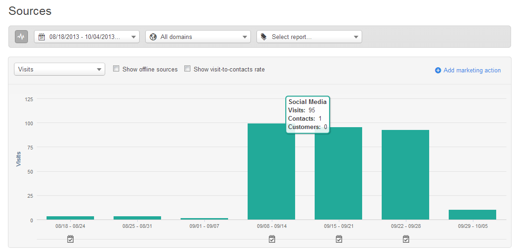This screenshot has width=519, height=252.
Task: Open the Visits metric dropdown
Action: tap(60, 69)
